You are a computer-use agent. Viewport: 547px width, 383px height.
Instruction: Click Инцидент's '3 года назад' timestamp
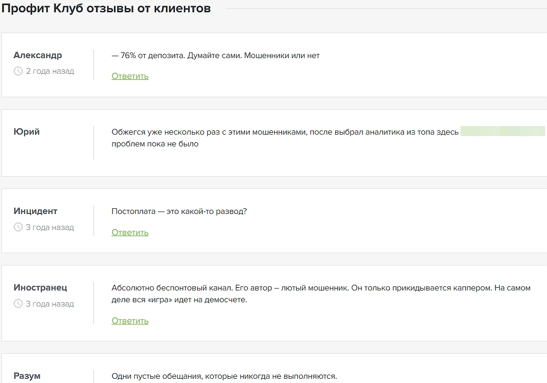click(50, 227)
